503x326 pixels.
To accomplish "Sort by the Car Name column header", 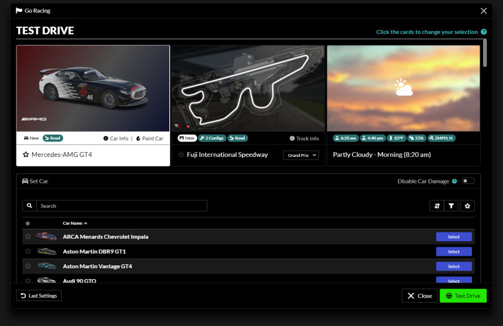I will [74, 223].
